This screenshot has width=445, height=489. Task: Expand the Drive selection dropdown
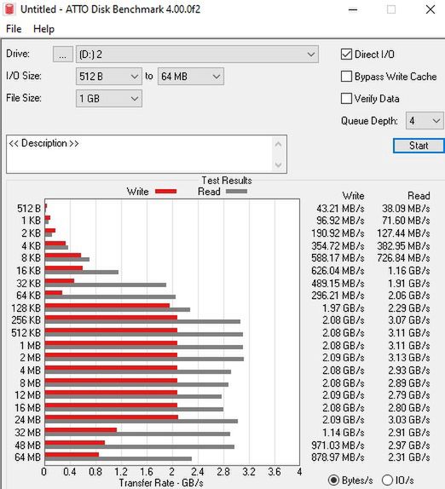tap(197, 55)
